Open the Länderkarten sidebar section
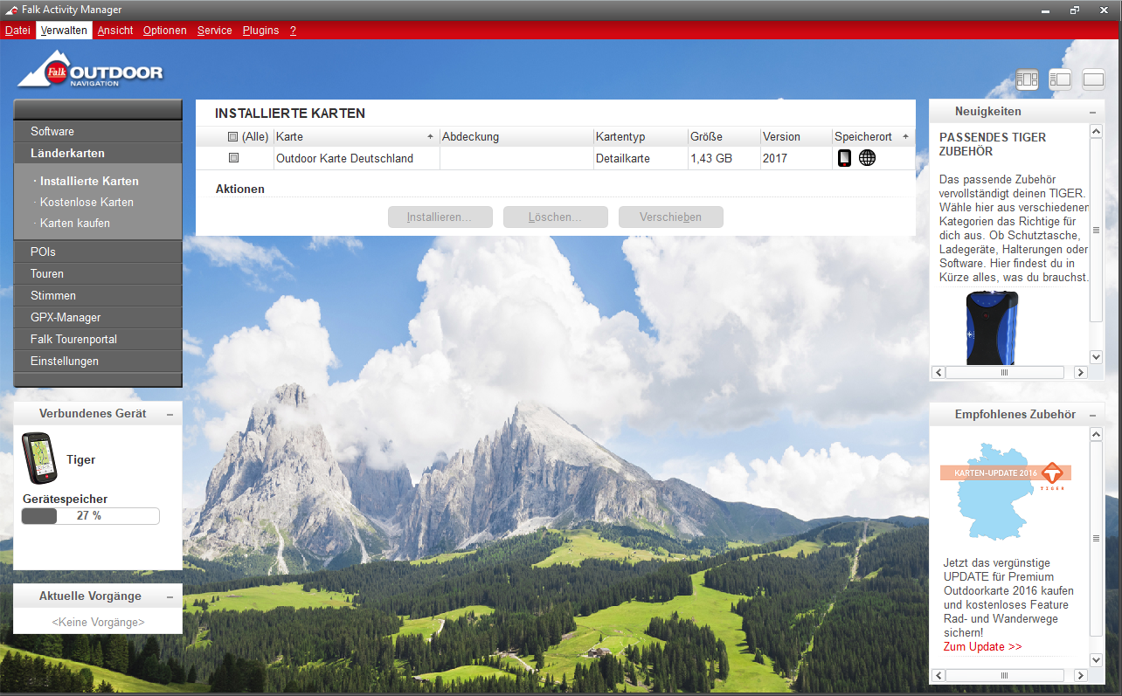The image size is (1122, 696). 98,153
